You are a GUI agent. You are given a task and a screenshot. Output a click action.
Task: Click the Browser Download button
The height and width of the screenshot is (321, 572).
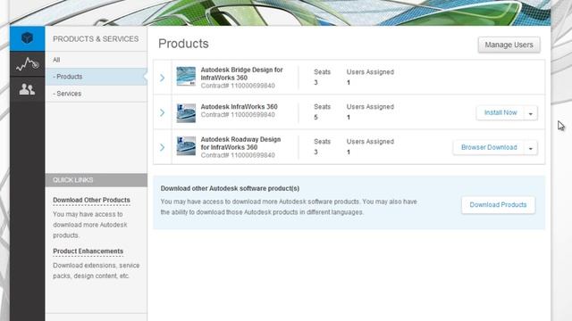[x=489, y=147]
